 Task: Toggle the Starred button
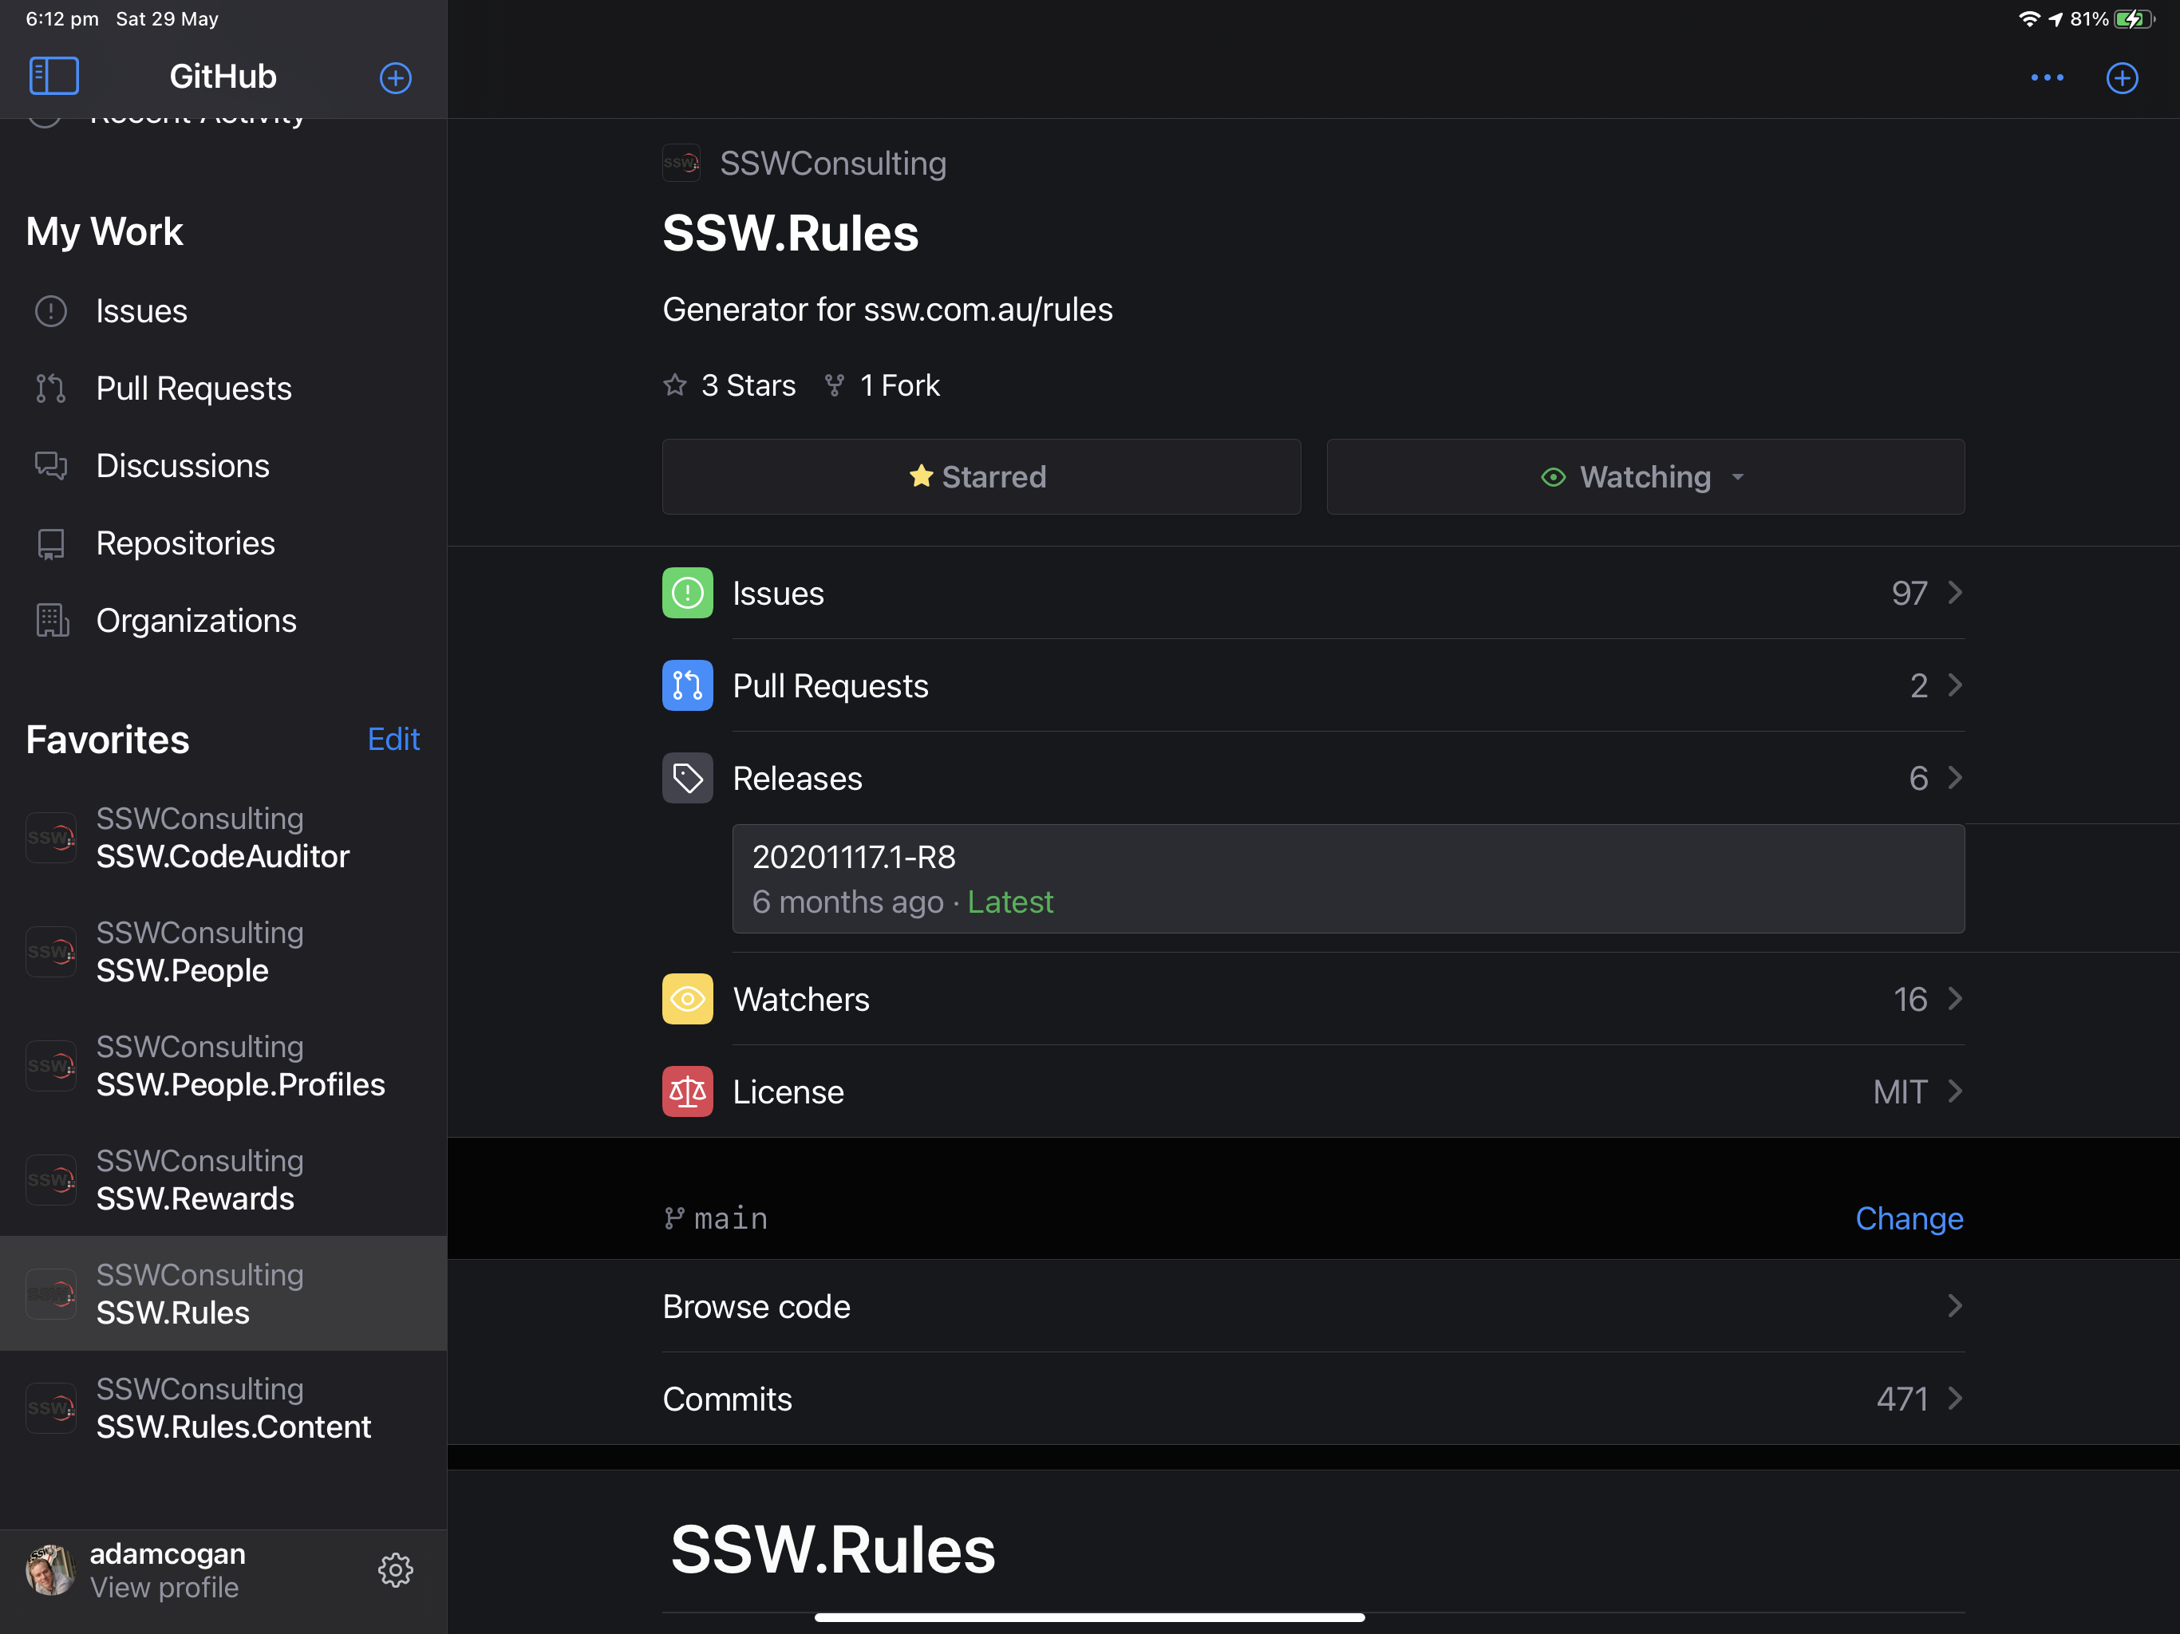(x=981, y=476)
